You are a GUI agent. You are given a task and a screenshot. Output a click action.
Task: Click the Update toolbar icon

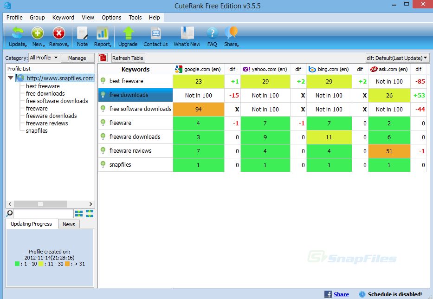17,33
